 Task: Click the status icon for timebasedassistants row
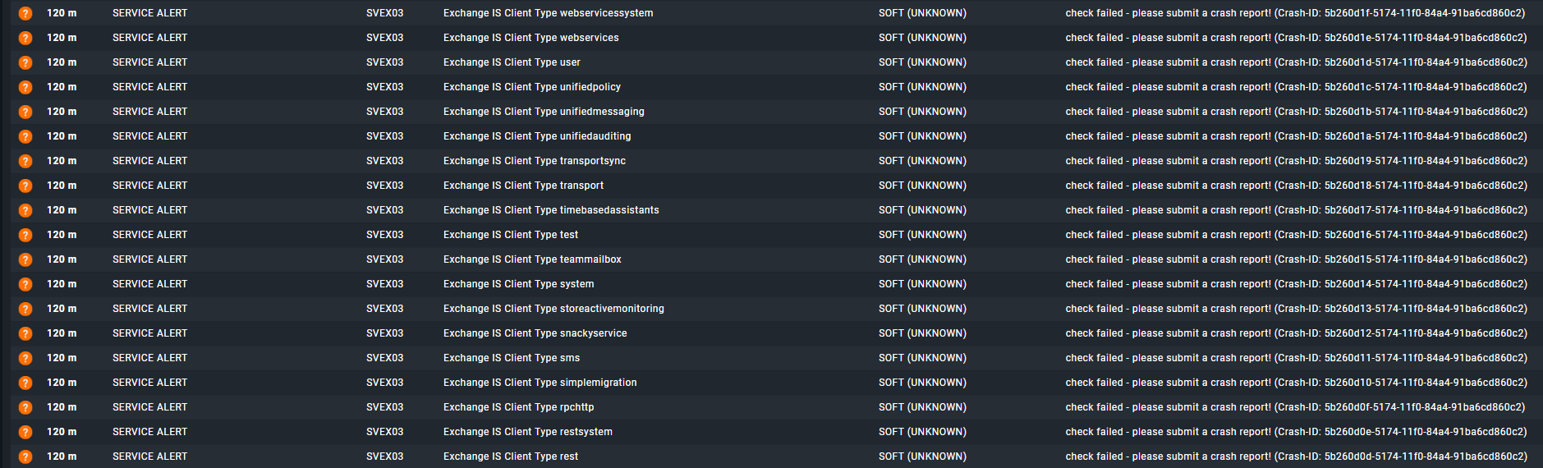coord(25,211)
